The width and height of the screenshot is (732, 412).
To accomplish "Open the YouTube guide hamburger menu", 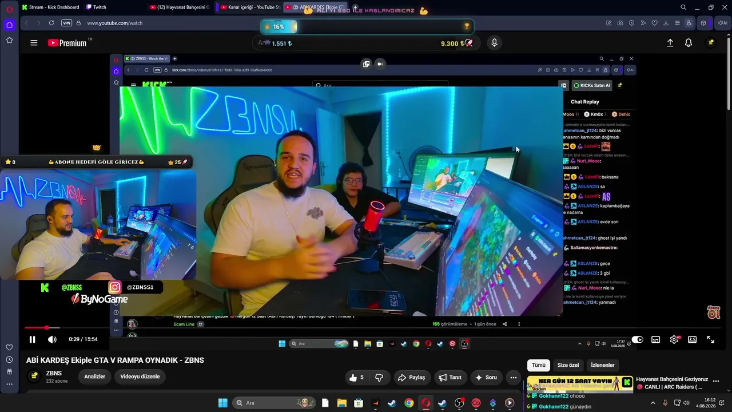I will coord(34,43).
